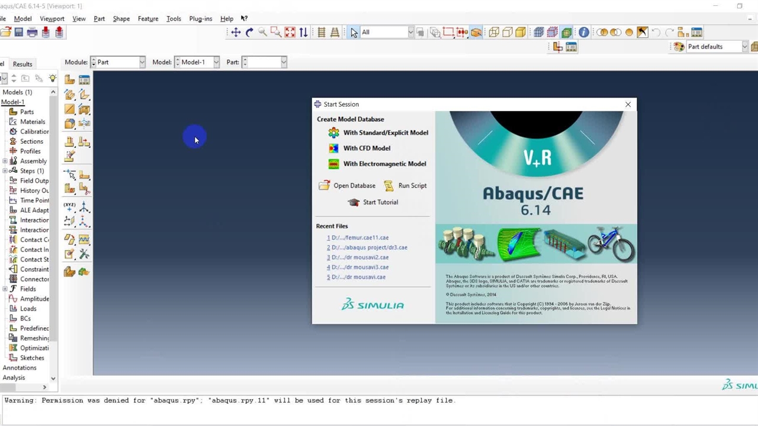Enable shaded render style

coord(521,33)
